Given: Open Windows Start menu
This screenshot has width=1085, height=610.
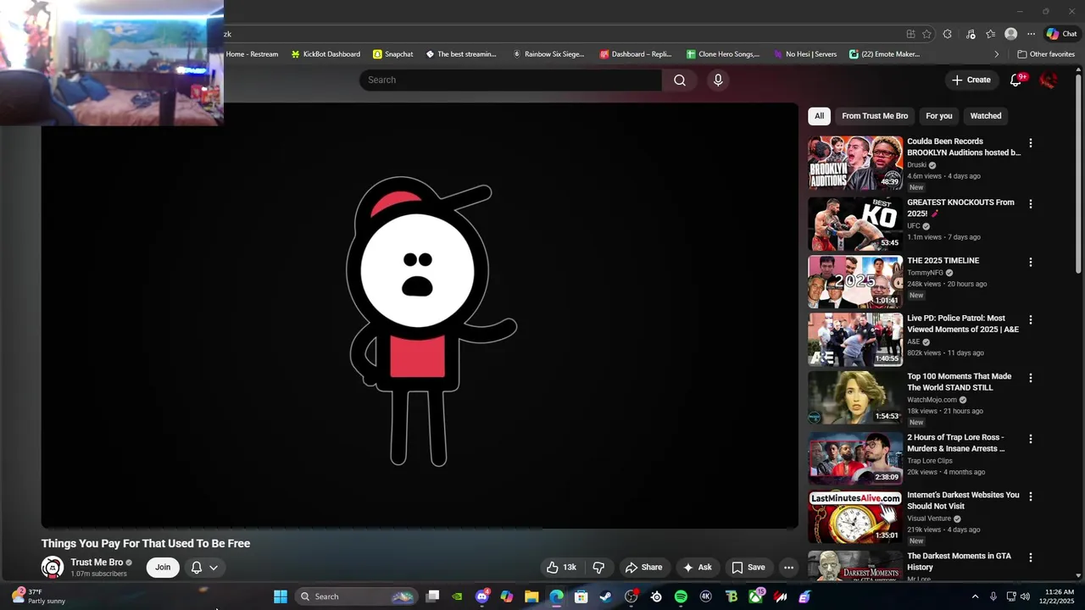Looking at the screenshot, I should (281, 596).
